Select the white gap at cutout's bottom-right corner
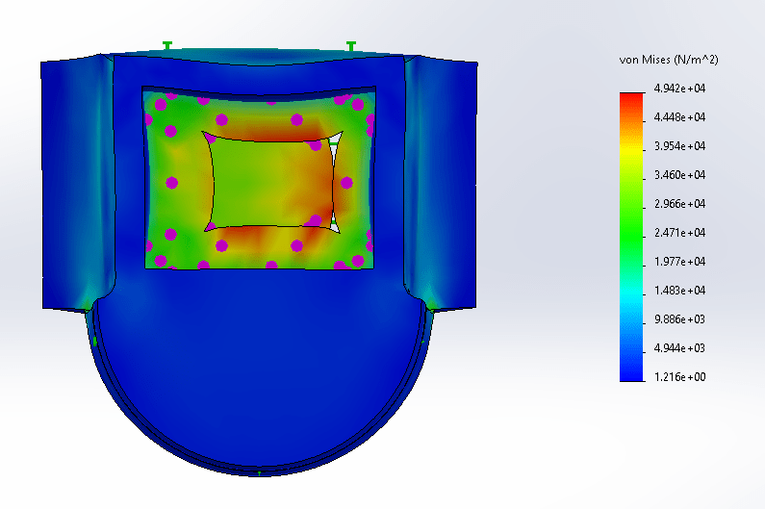The height and width of the screenshot is (509, 765). pos(334,226)
